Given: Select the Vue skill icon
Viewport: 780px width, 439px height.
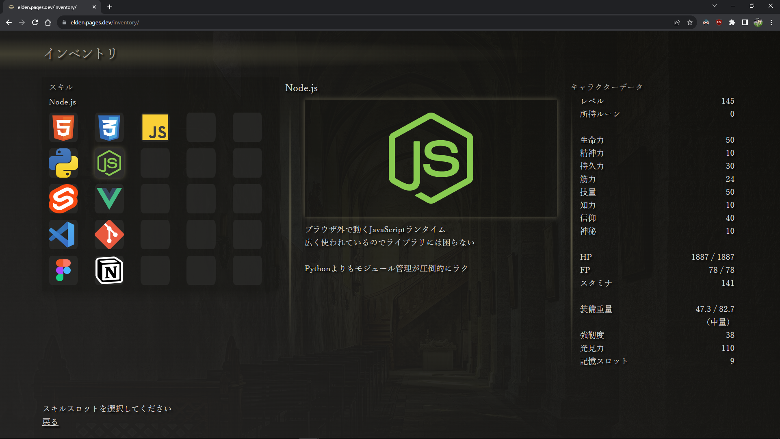Looking at the screenshot, I should coord(109,199).
